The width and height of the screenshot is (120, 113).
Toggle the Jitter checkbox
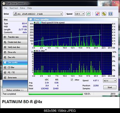click(72, 80)
